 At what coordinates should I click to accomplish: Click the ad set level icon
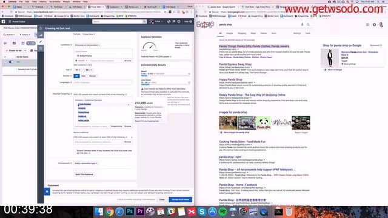(x=14, y=43)
